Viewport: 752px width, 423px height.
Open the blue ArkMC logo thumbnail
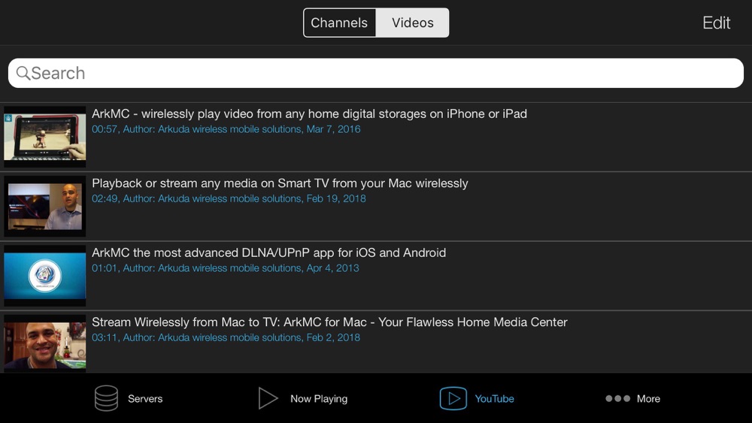pos(44,276)
